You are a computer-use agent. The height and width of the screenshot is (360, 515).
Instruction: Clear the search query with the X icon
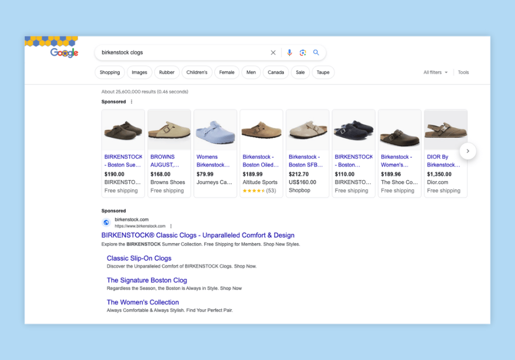click(273, 52)
